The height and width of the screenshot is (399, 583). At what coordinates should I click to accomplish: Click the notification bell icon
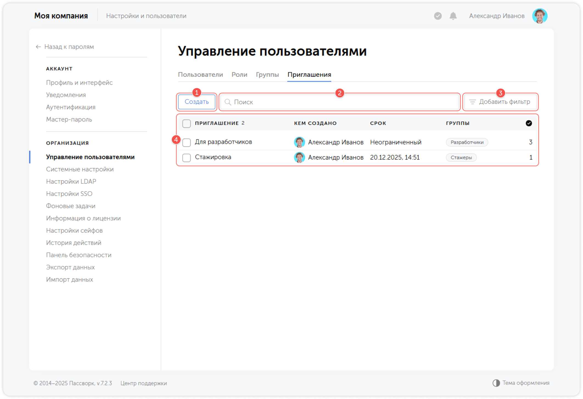click(x=453, y=16)
